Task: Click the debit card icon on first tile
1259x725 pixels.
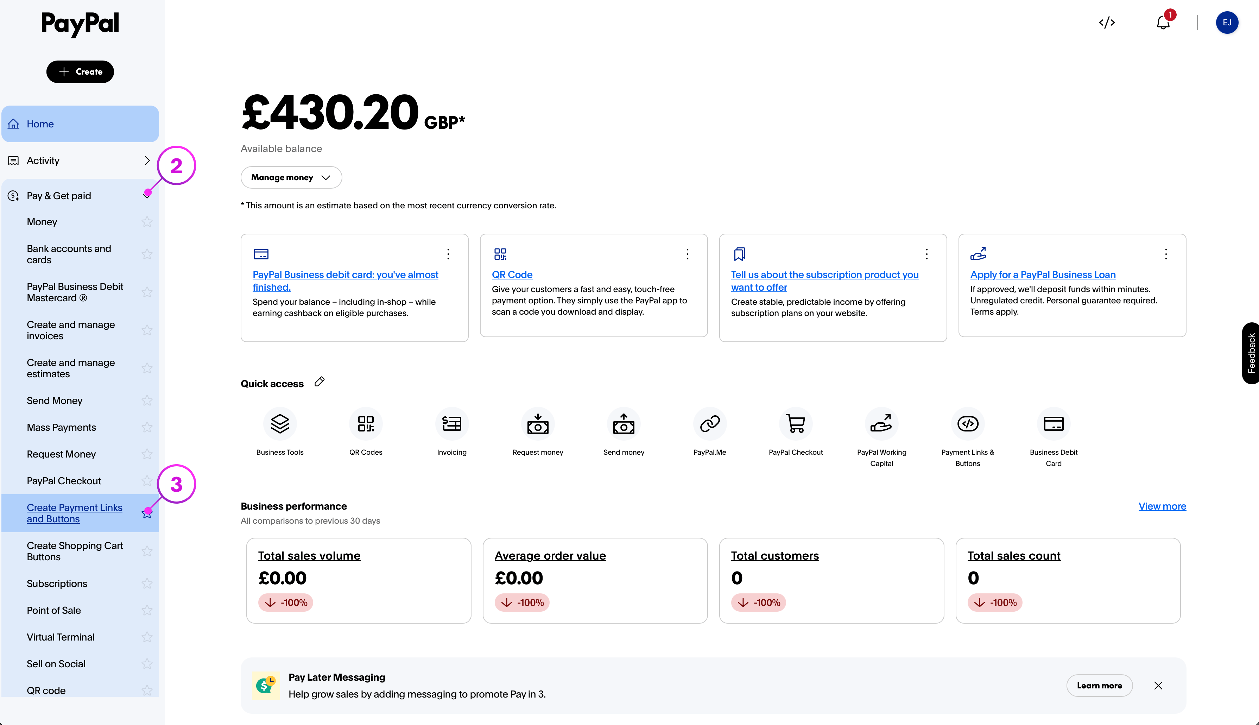Action: [x=261, y=254]
